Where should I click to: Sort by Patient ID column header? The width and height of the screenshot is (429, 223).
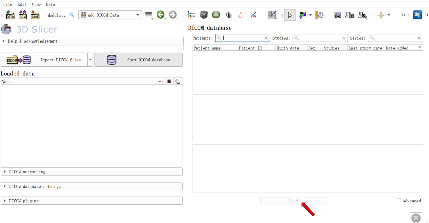click(x=257, y=48)
